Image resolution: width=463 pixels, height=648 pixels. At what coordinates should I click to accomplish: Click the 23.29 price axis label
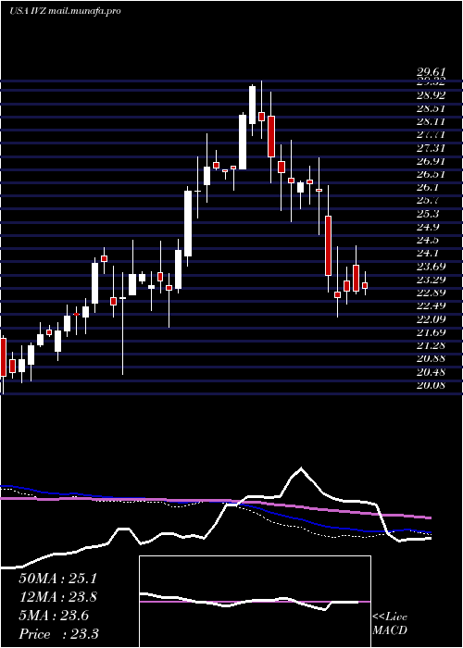(431, 280)
